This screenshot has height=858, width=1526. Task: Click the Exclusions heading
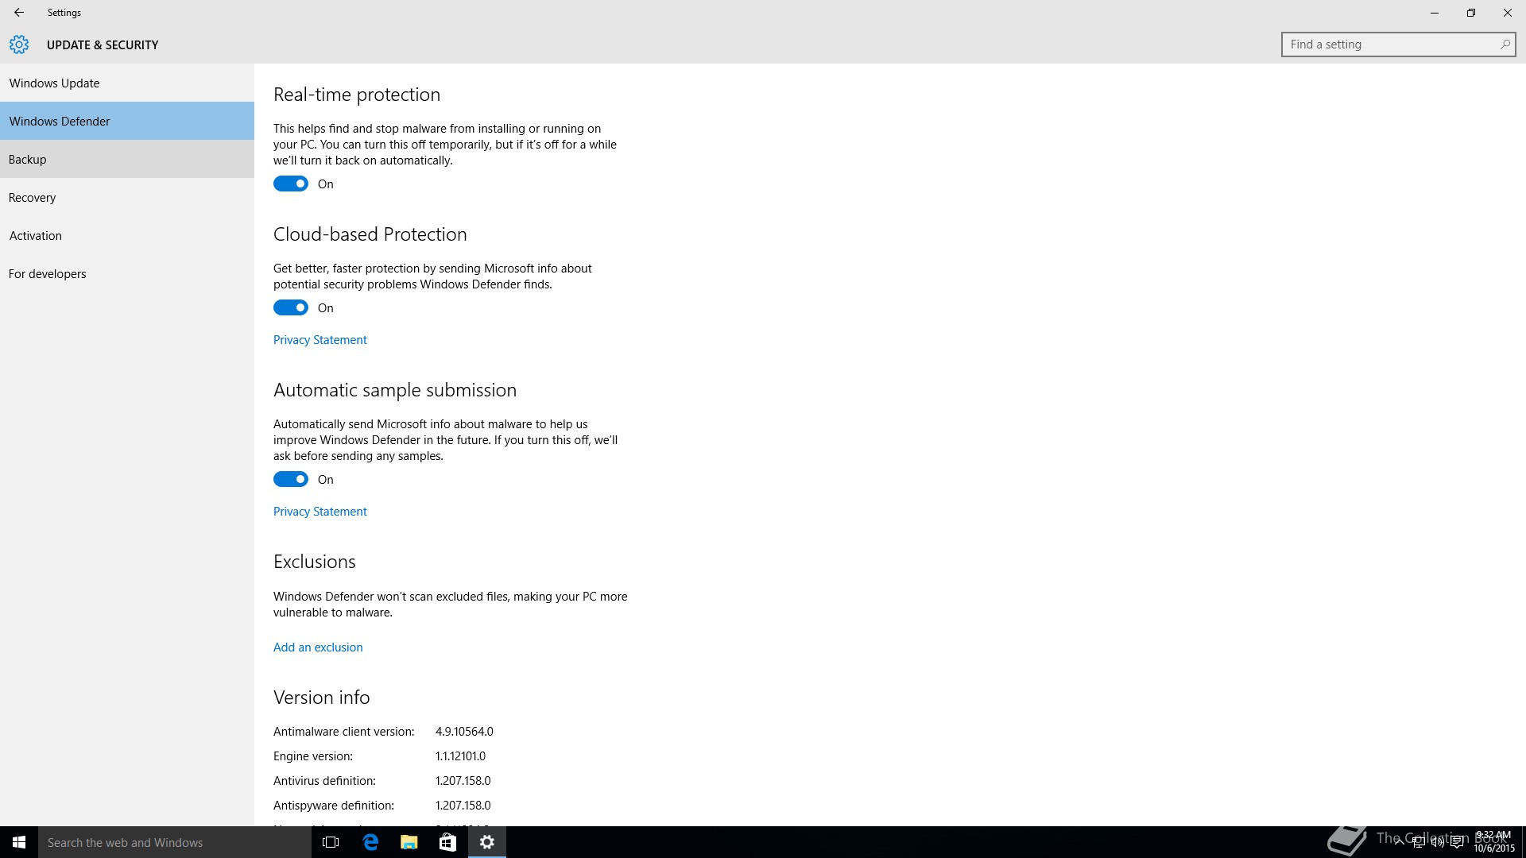[315, 562]
